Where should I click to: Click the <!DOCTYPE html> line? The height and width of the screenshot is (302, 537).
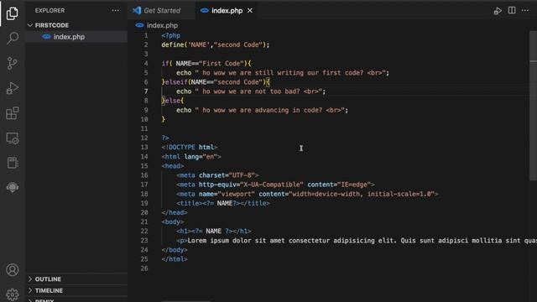point(190,148)
